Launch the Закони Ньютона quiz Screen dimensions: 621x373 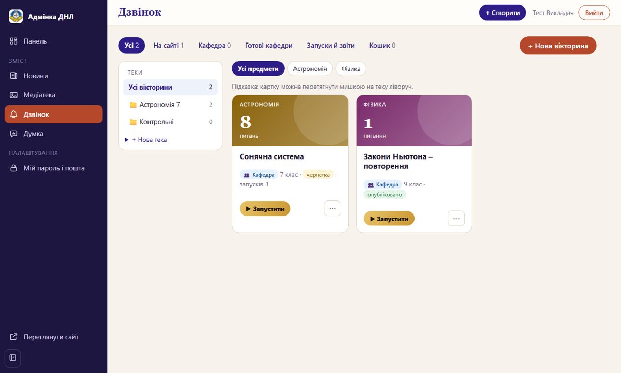(x=389, y=219)
